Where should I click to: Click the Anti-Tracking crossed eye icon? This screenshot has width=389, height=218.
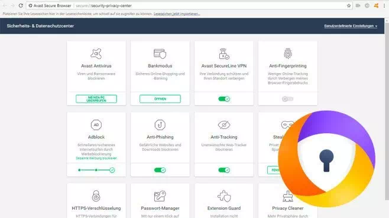[x=224, y=125]
